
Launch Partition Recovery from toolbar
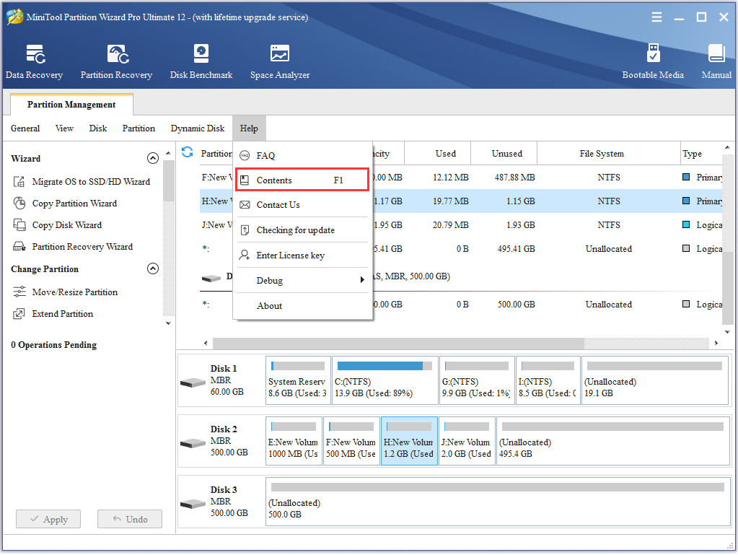pyautogui.click(x=116, y=61)
